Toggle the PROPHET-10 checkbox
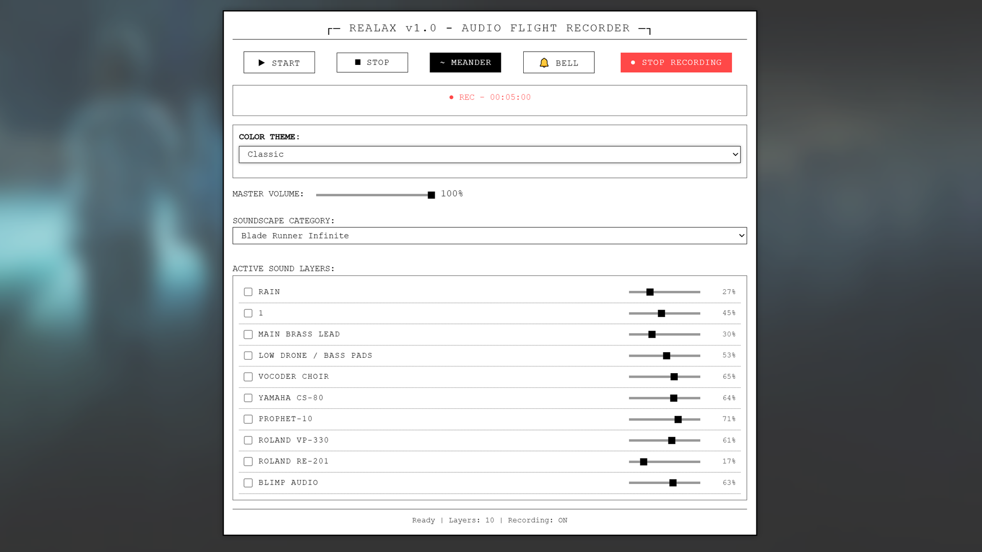Image resolution: width=982 pixels, height=552 pixels. click(x=248, y=419)
